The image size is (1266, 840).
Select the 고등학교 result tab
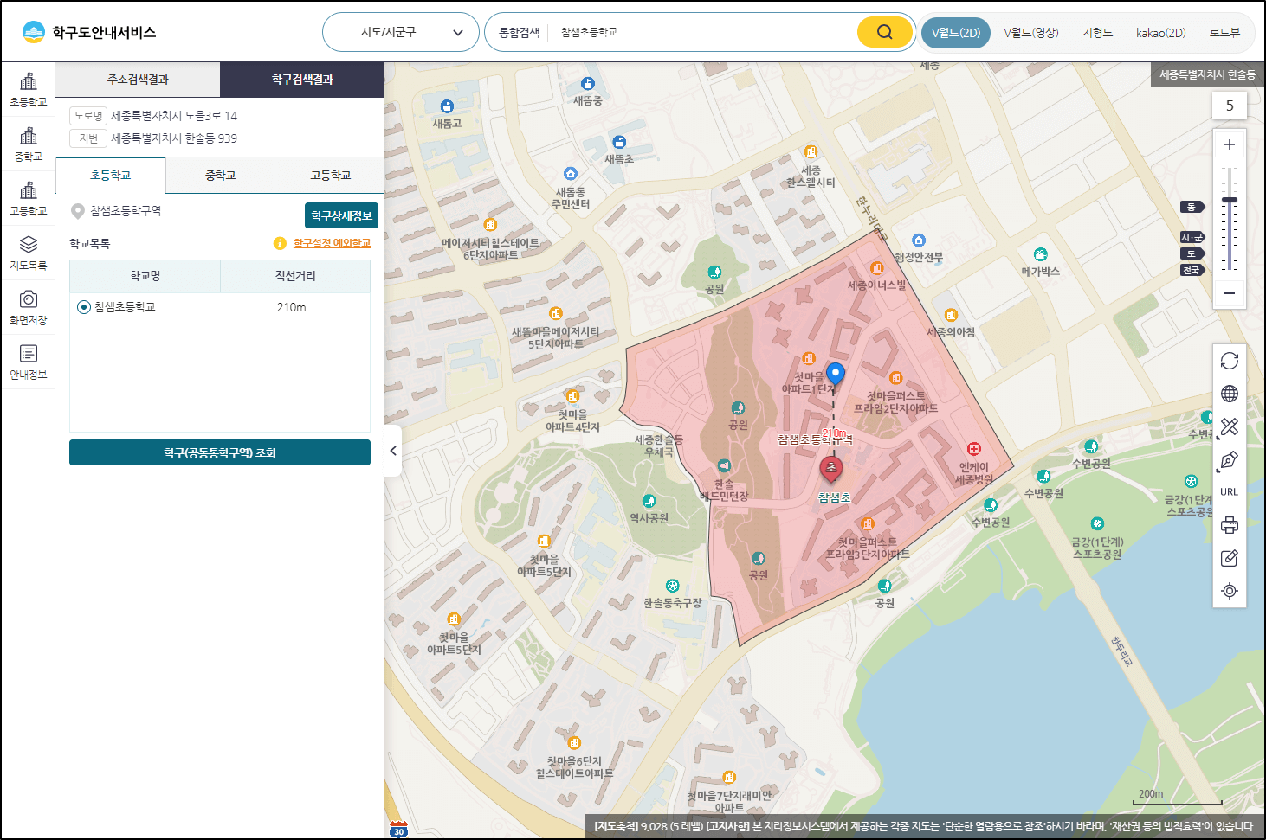pyautogui.click(x=330, y=176)
